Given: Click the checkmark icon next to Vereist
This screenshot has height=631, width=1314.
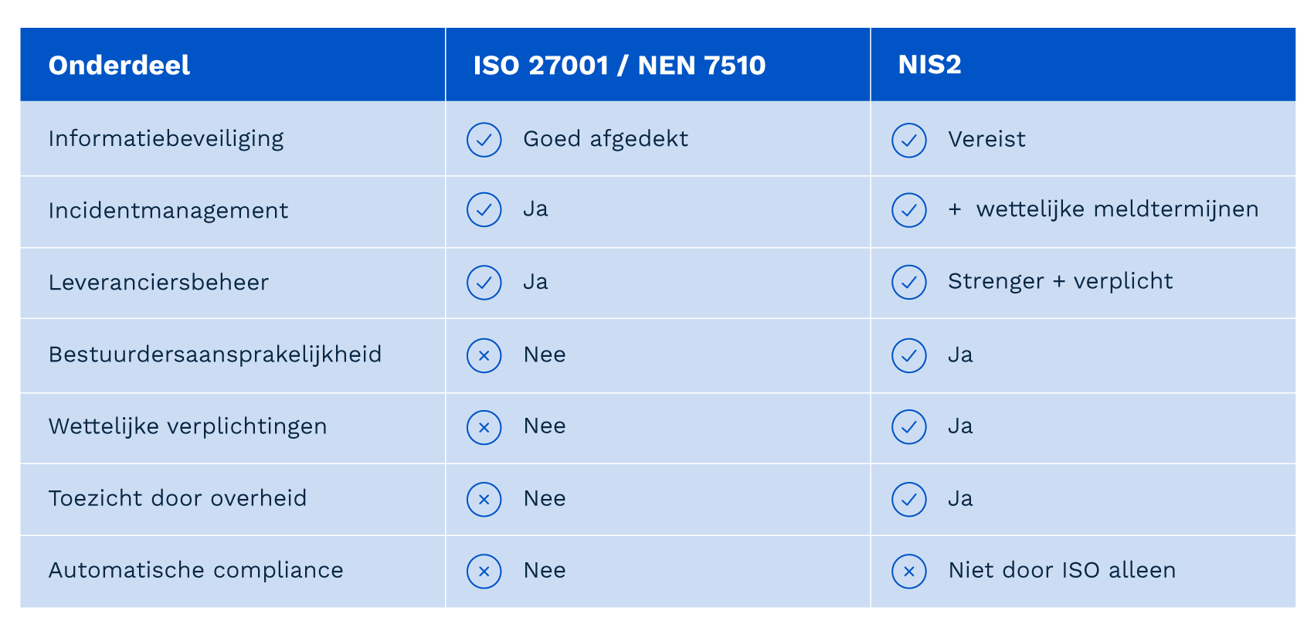Looking at the screenshot, I should (909, 141).
